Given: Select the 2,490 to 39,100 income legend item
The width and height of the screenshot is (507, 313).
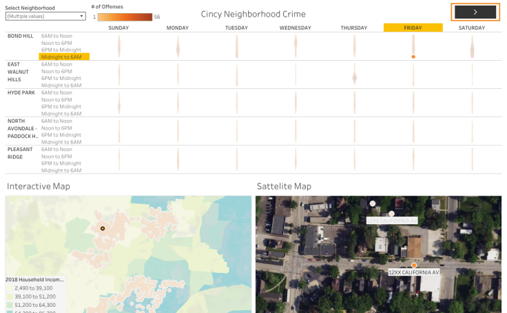Looking at the screenshot, I should (33, 288).
